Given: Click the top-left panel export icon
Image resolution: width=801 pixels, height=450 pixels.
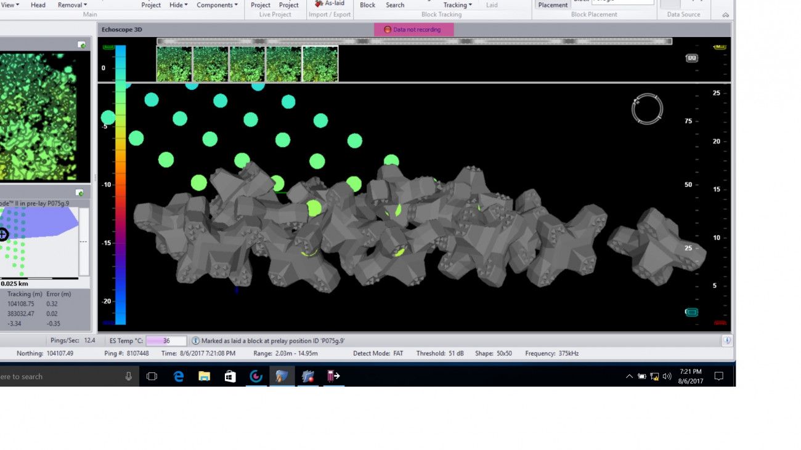Looking at the screenshot, I should (x=81, y=45).
